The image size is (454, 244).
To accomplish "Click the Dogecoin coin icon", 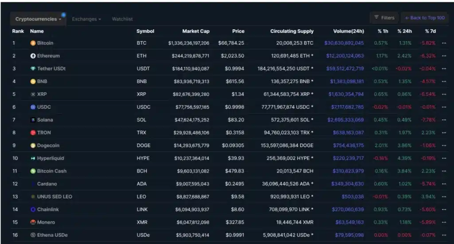I will 33,145.
